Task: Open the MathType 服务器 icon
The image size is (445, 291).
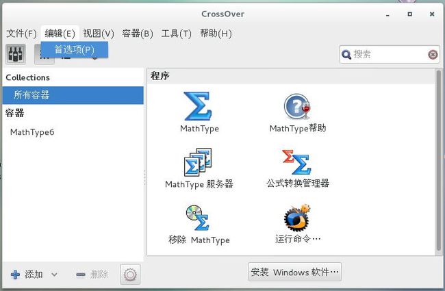Action: (198, 162)
